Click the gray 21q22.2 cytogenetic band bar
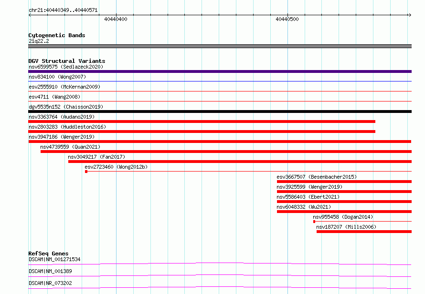 (x=220, y=46)
